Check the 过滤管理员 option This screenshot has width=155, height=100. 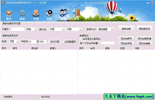click(x=63, y=42)
